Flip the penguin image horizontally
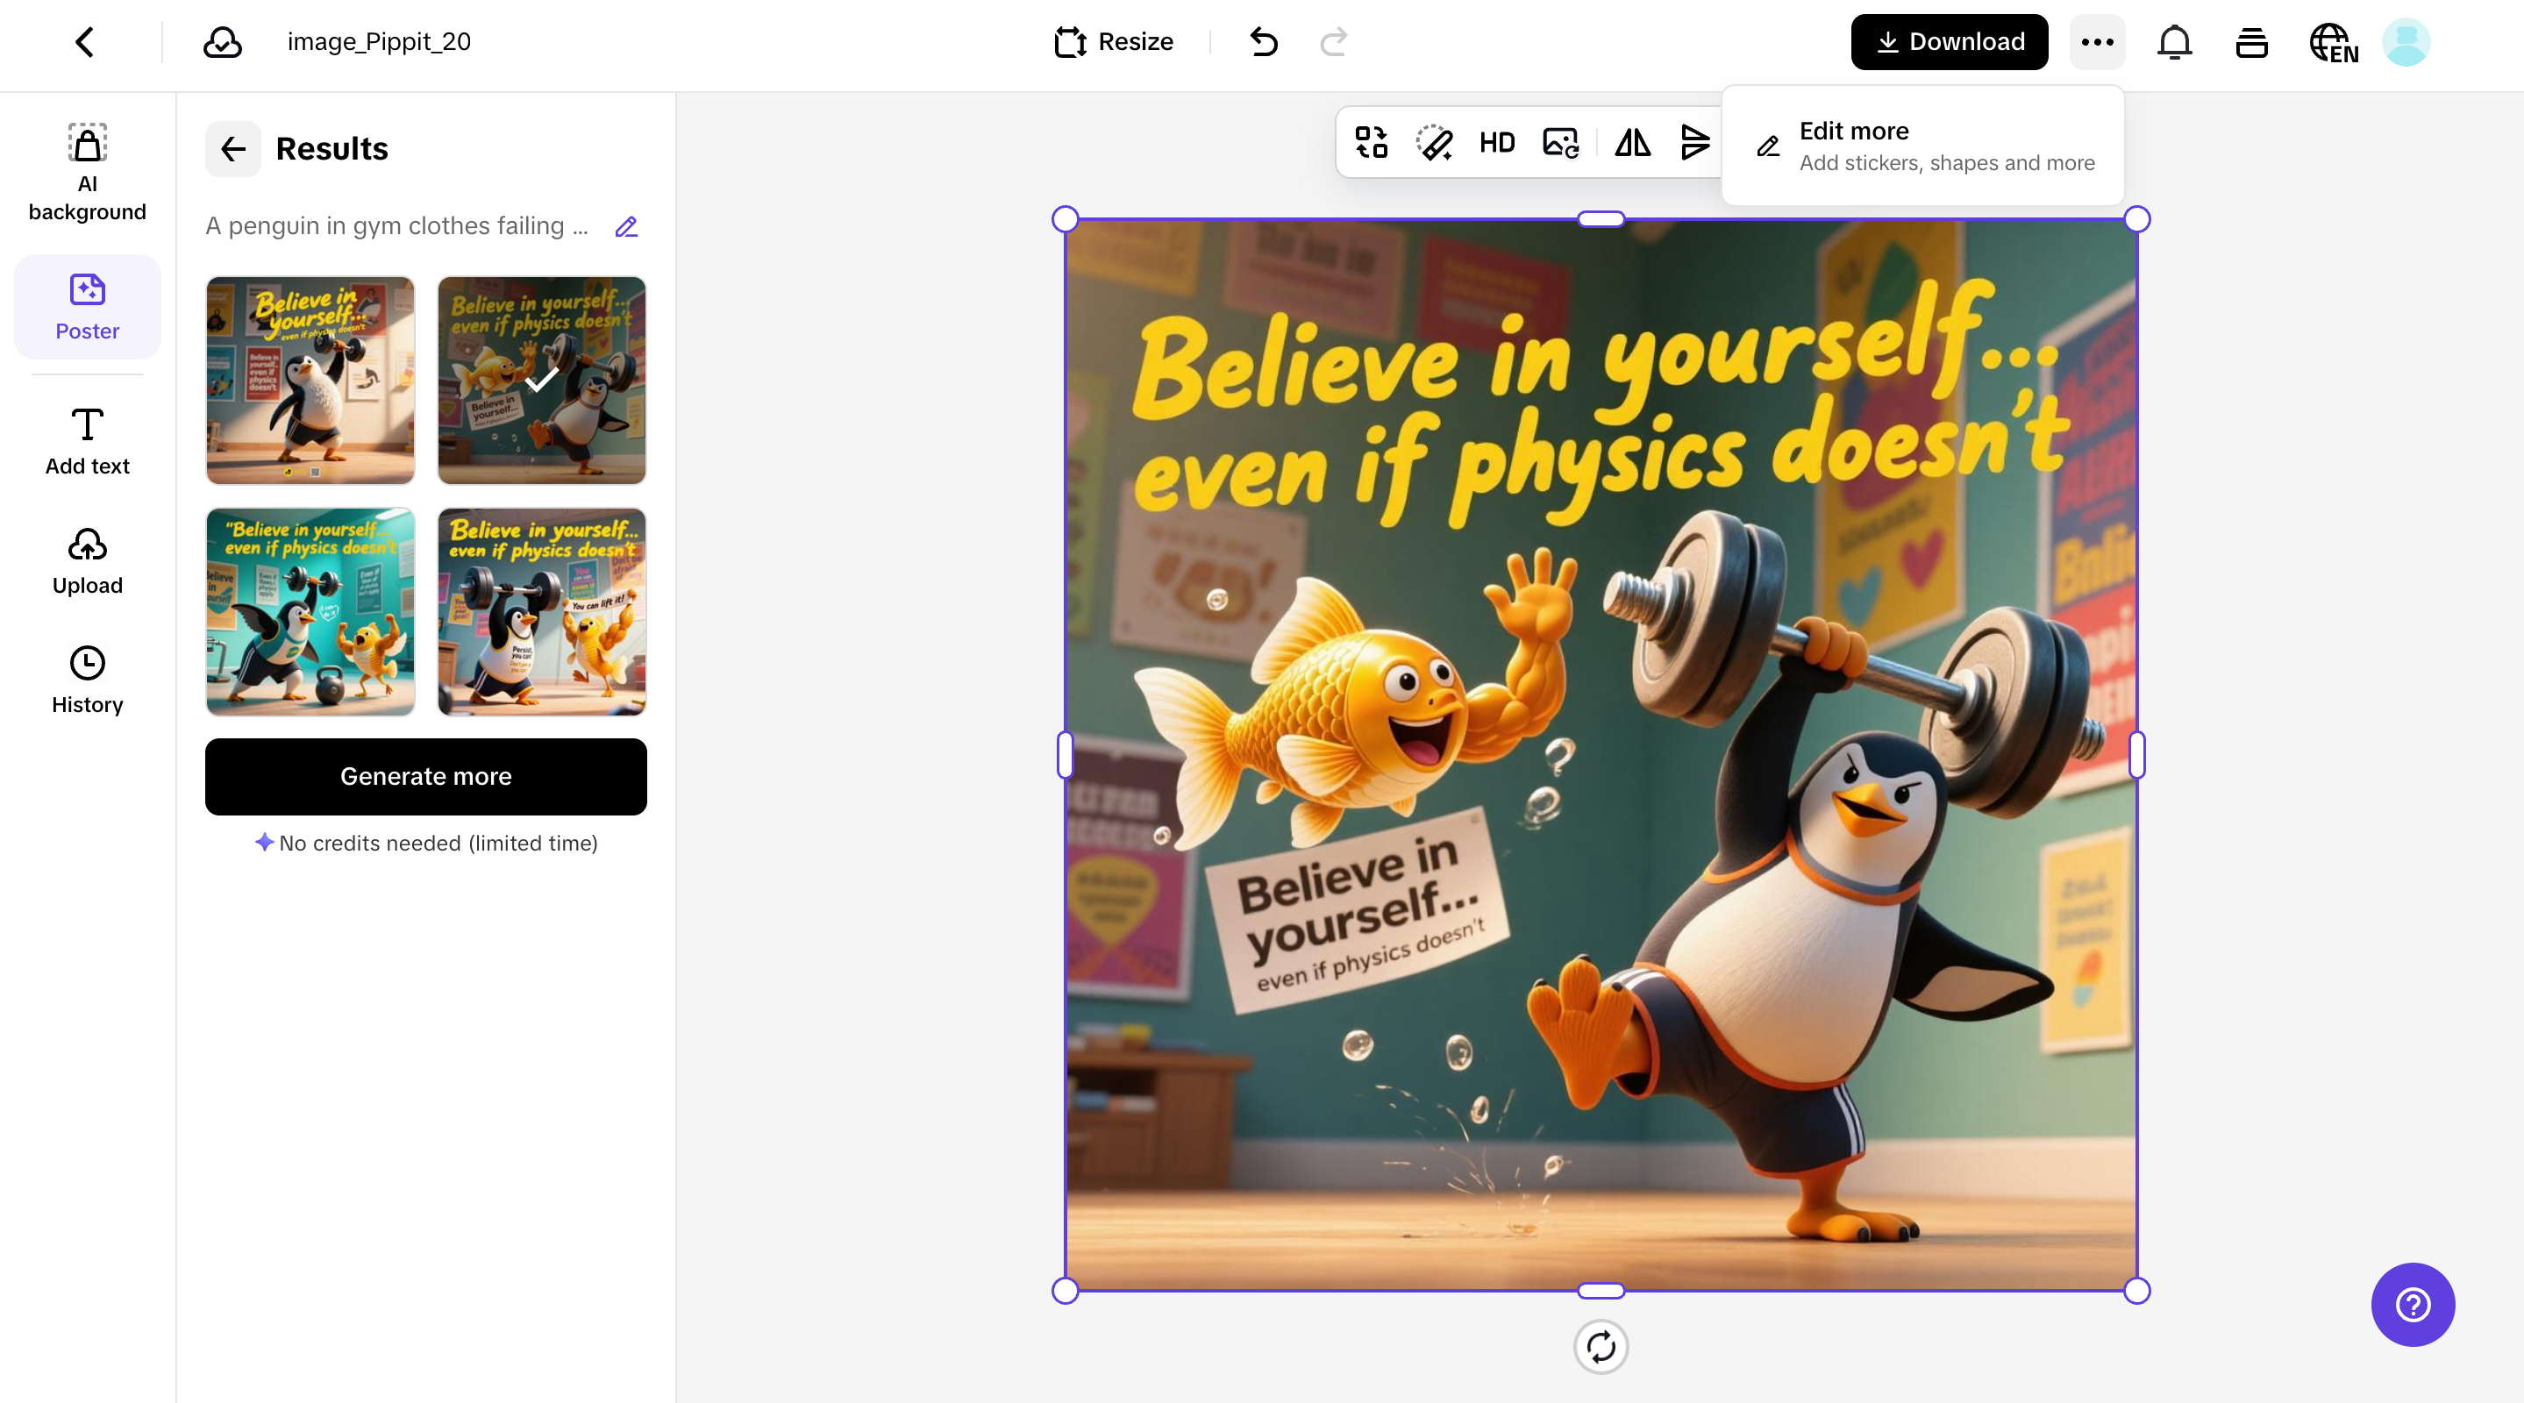The image size is (2524, 1403). click(1631, 143)
